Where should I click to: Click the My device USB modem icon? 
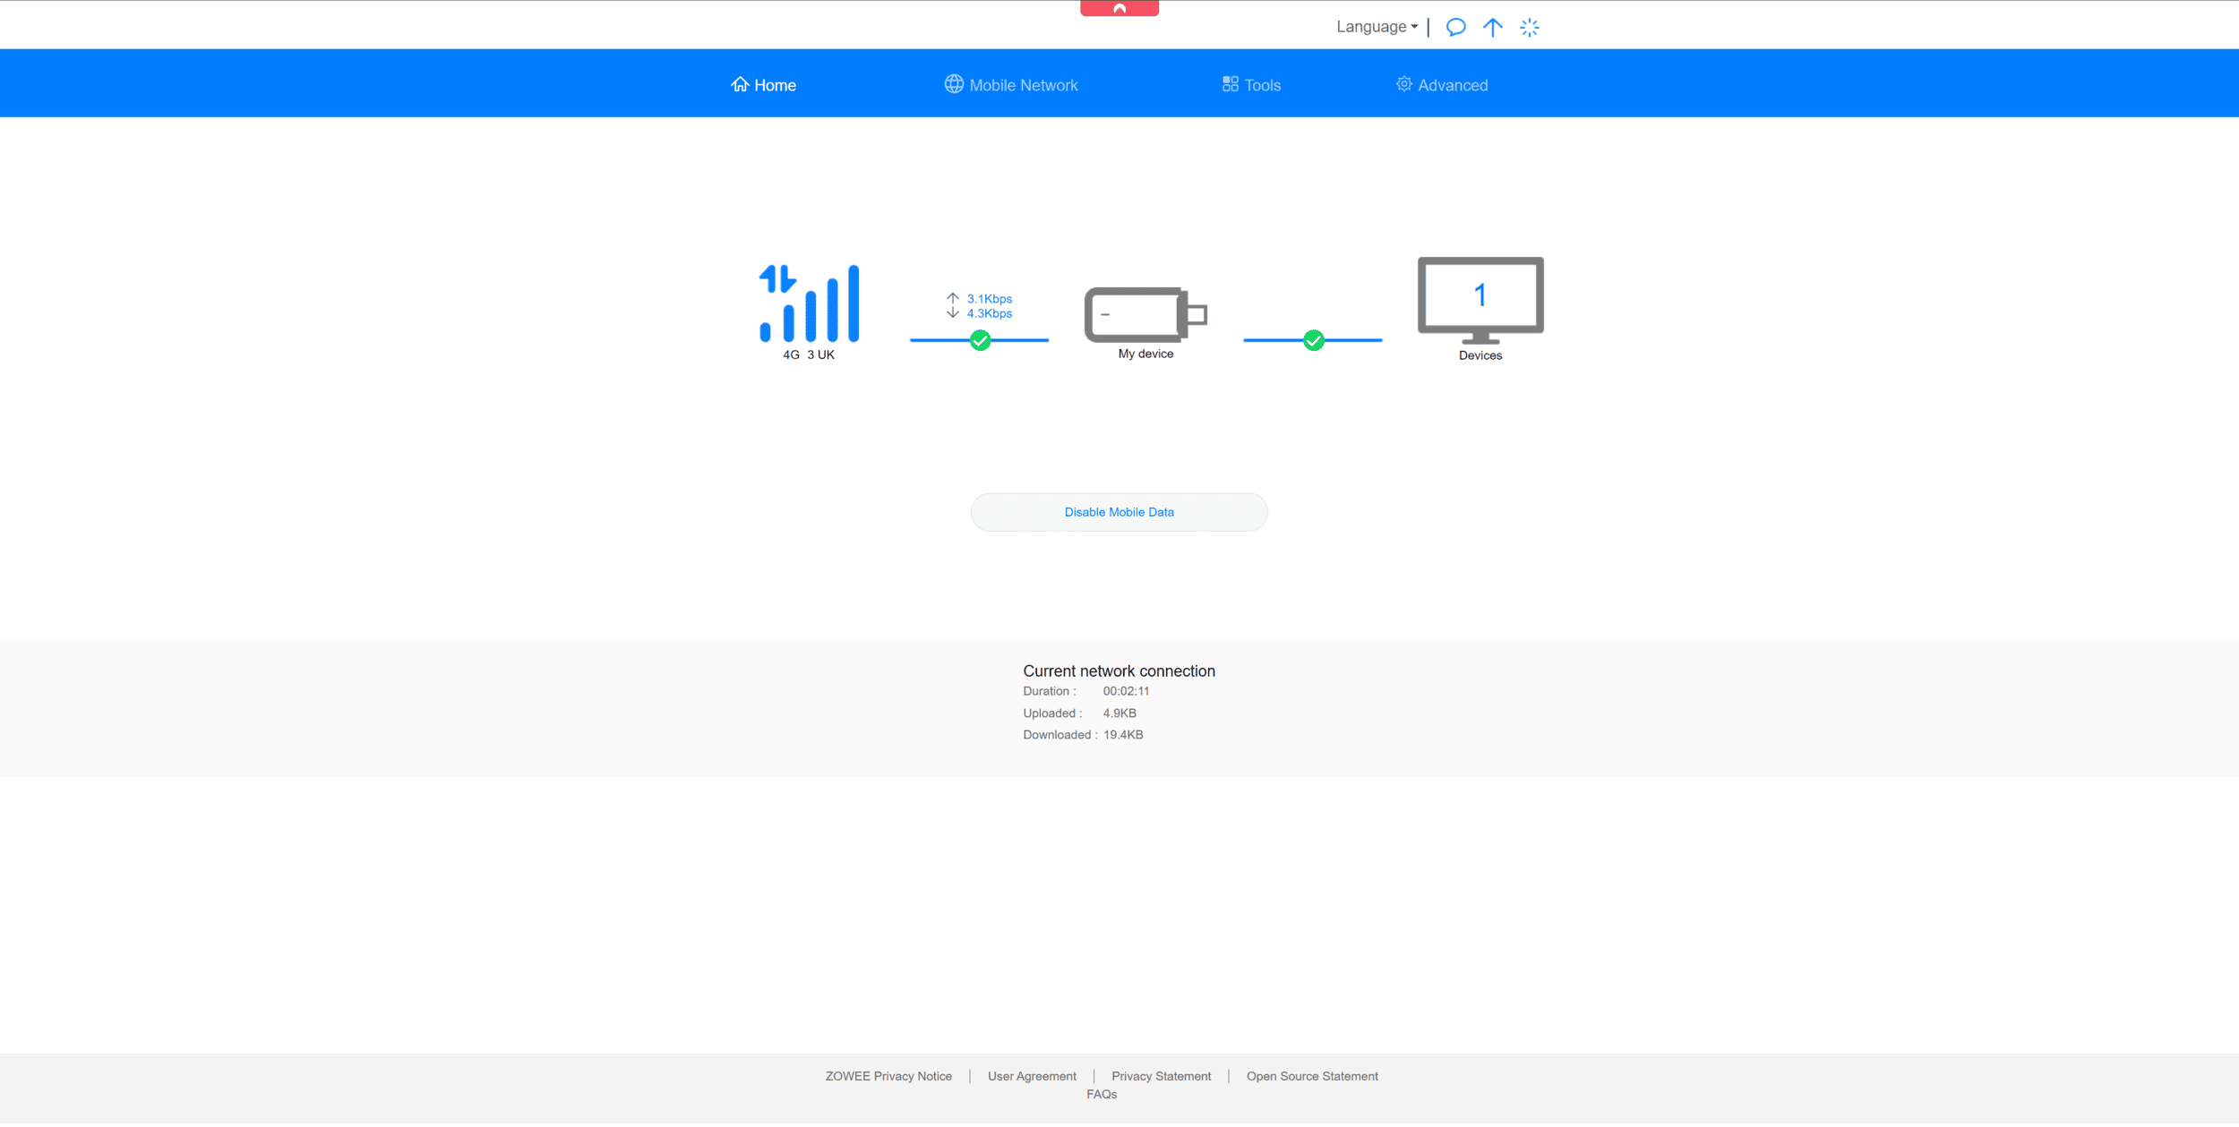1145,314
